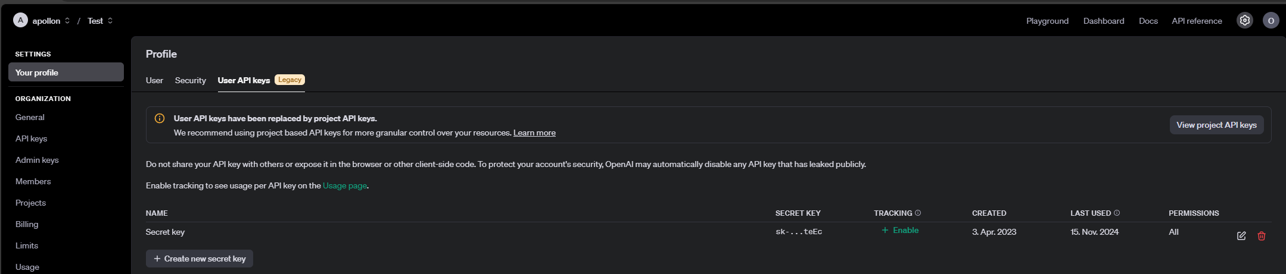Open Limits in the sidebar
This screenshot has height=274, width=1286.
[27, 245]
